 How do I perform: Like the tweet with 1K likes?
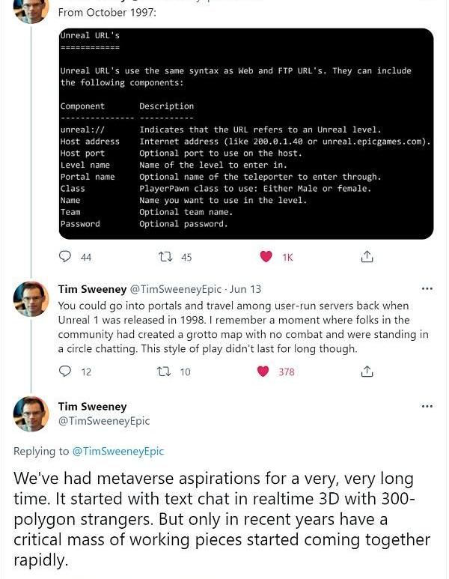[266, 257]
